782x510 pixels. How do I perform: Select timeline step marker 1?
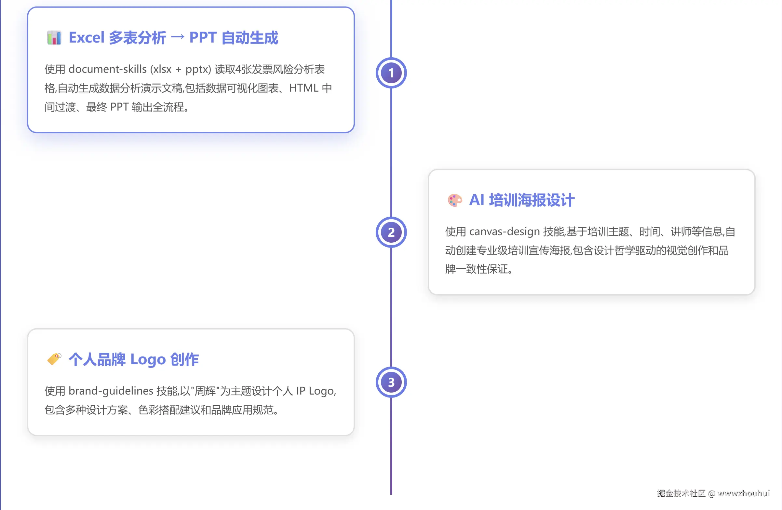[x=391, y=73]
